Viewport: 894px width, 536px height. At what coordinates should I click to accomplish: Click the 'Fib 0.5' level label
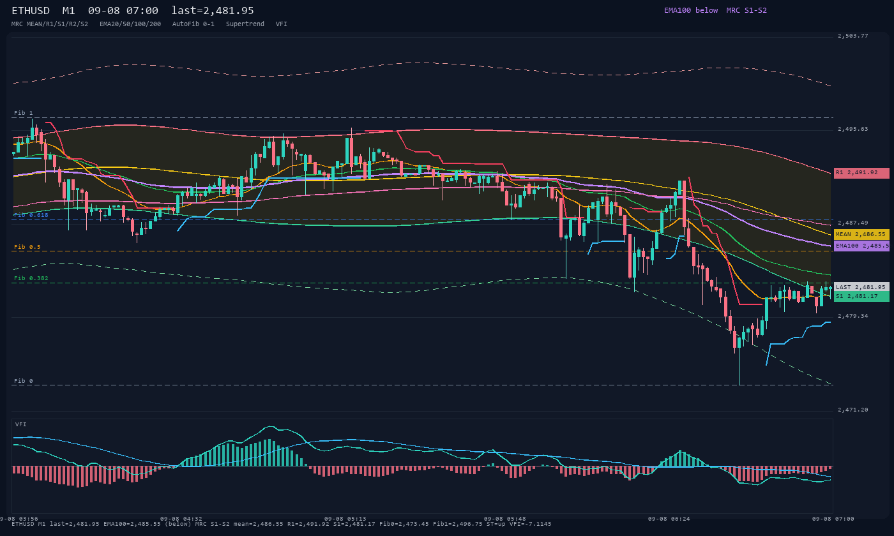click(27, 246)
